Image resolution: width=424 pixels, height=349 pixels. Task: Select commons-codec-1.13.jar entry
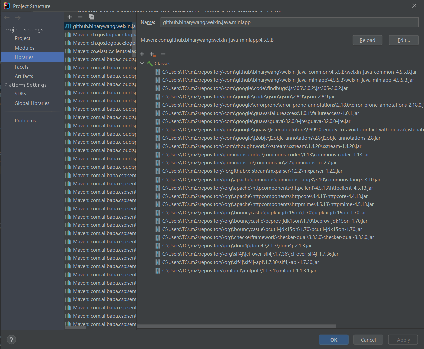click(263, 155)
